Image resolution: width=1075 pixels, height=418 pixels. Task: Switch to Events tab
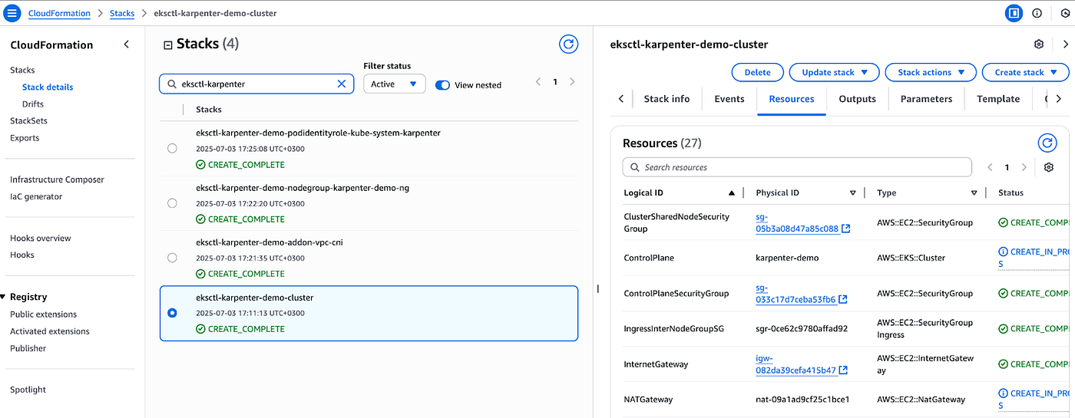coord(729,99)
